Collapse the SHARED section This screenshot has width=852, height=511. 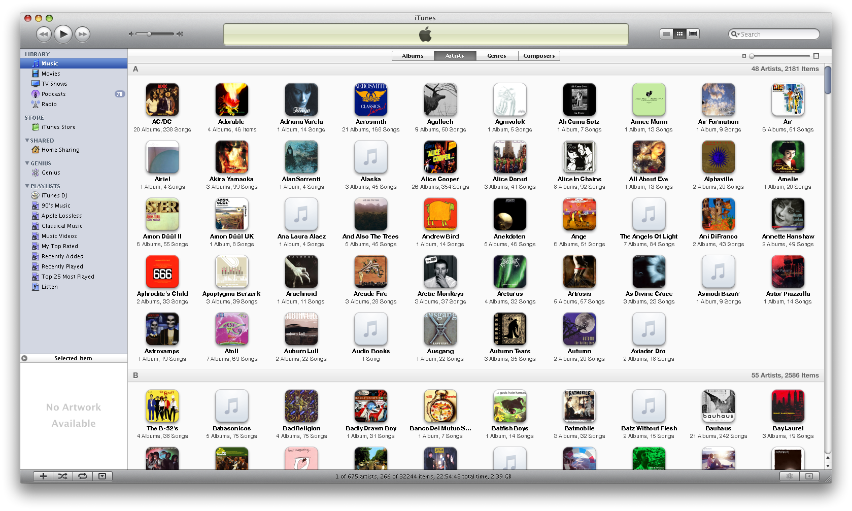pos(27,141)
